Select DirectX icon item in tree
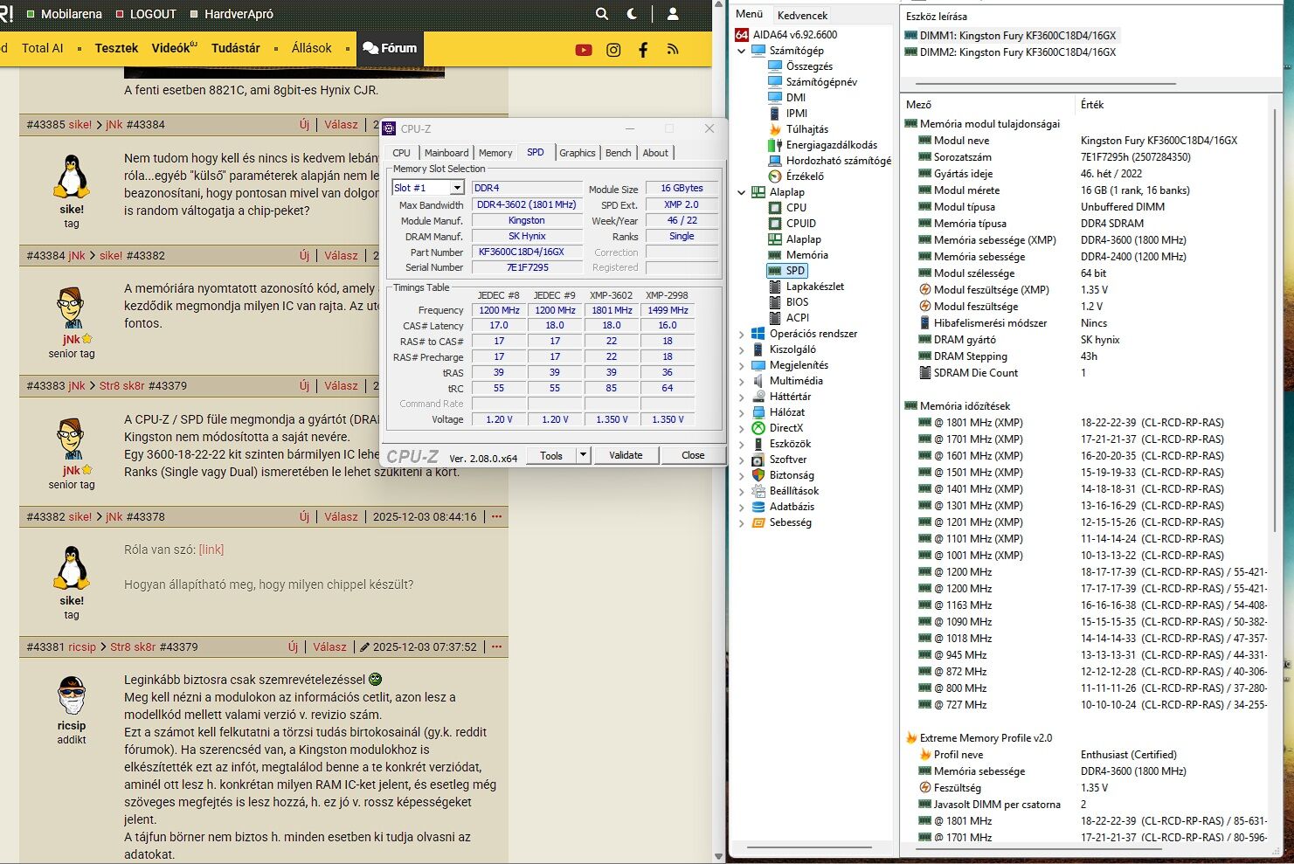The height and width of the screenshot is (864, 1294). 758,428
